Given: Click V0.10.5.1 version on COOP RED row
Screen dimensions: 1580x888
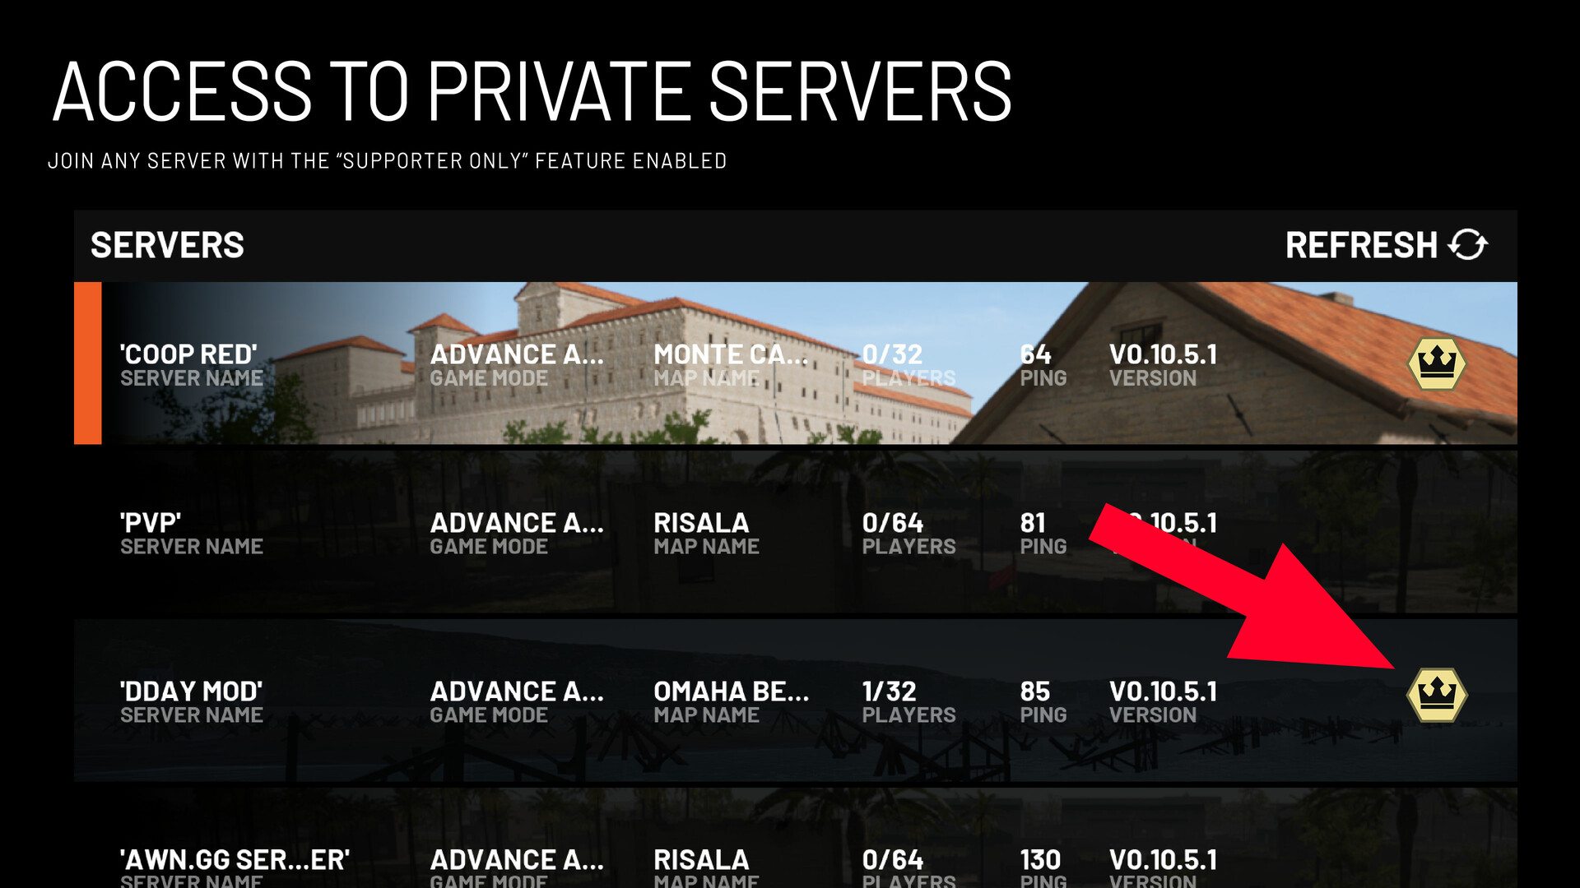Looking at the screenshot, I should [x=1162, y=355].
